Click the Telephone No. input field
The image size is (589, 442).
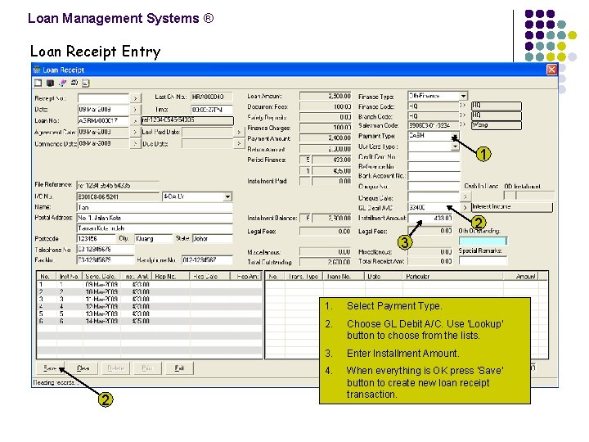(x=106, y=249)
